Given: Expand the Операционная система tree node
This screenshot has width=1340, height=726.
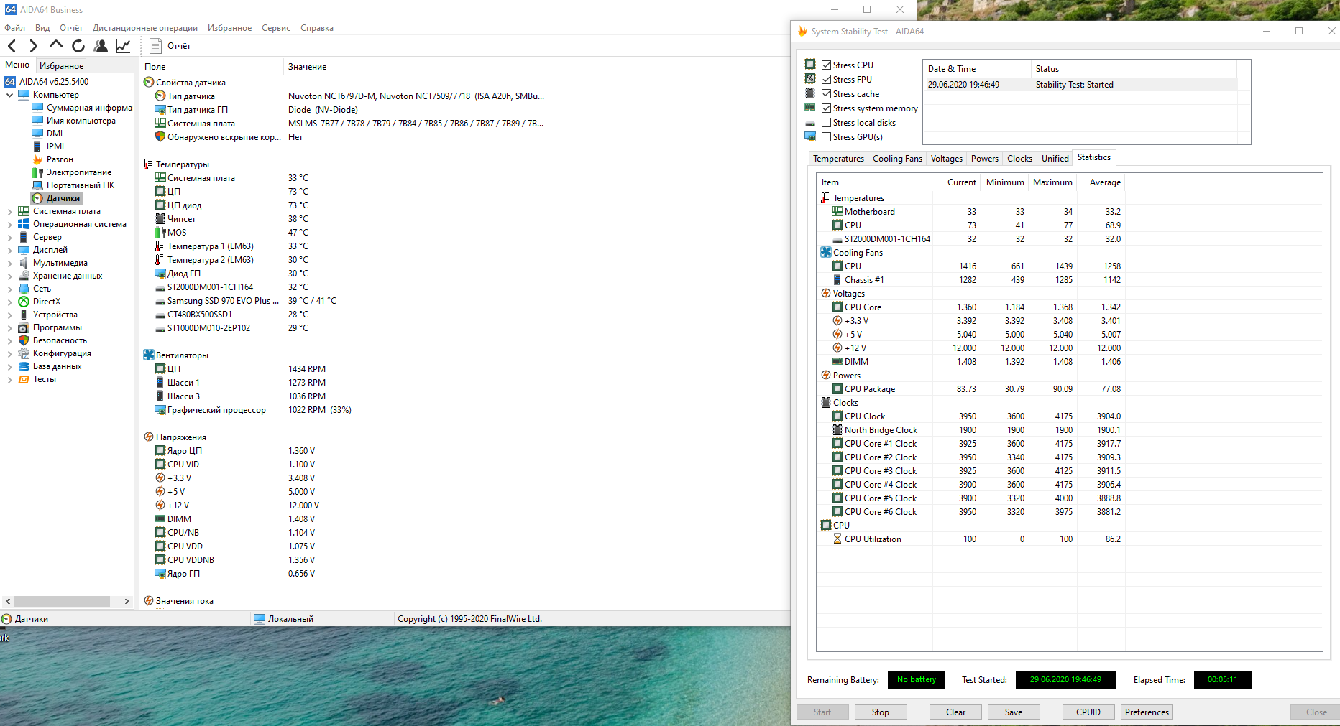Looking at the screenshot, I should (x=9, y=224).
